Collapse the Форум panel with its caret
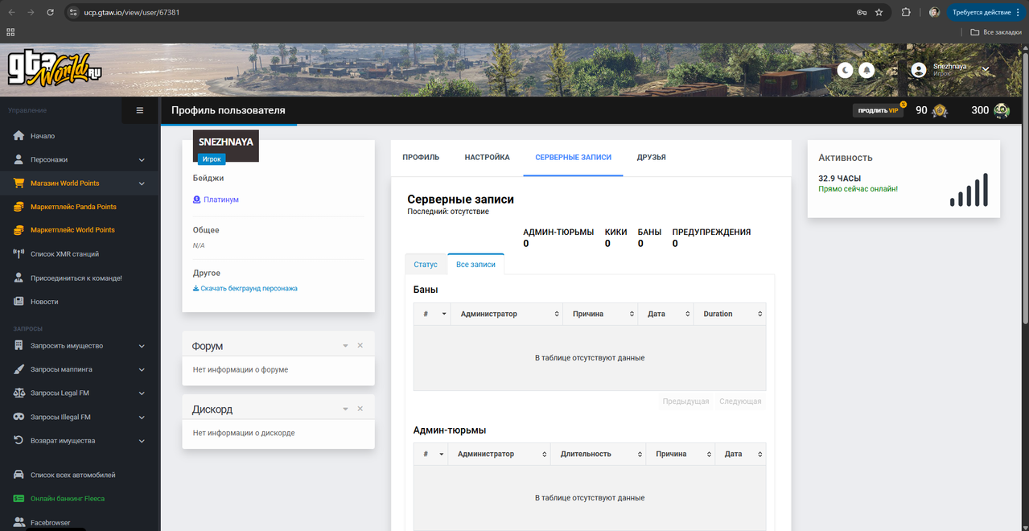The width and height of the screenshot is (1029, 531). click(x=345, y=346)
